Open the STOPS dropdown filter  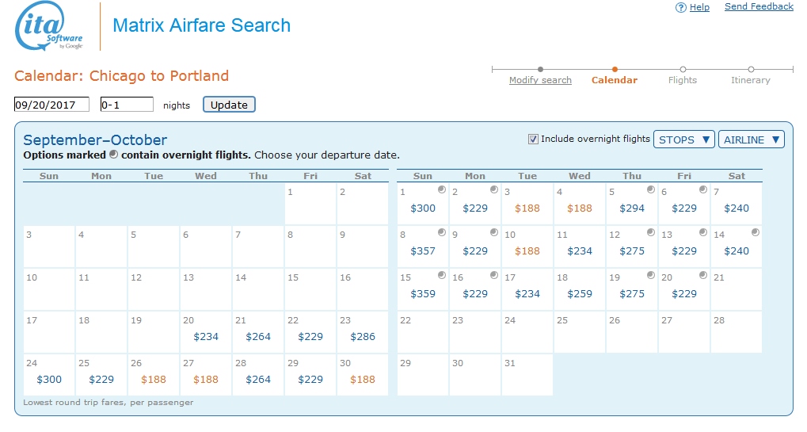[x=684, y=140]
